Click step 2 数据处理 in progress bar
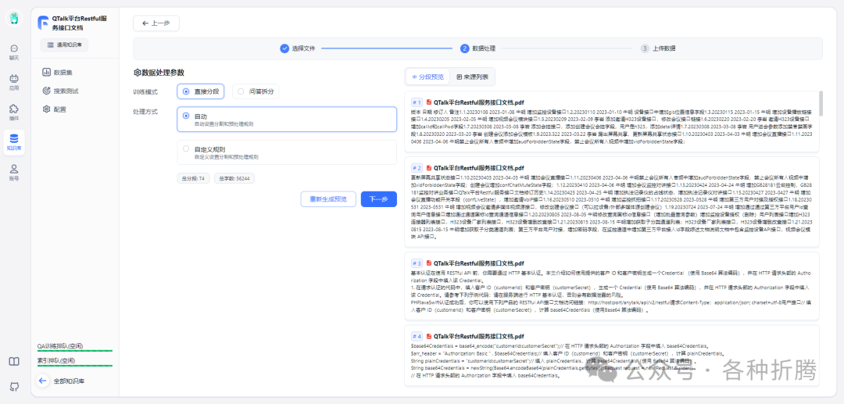The height and width of the screenshot is (404, 844). pos(477,48)
